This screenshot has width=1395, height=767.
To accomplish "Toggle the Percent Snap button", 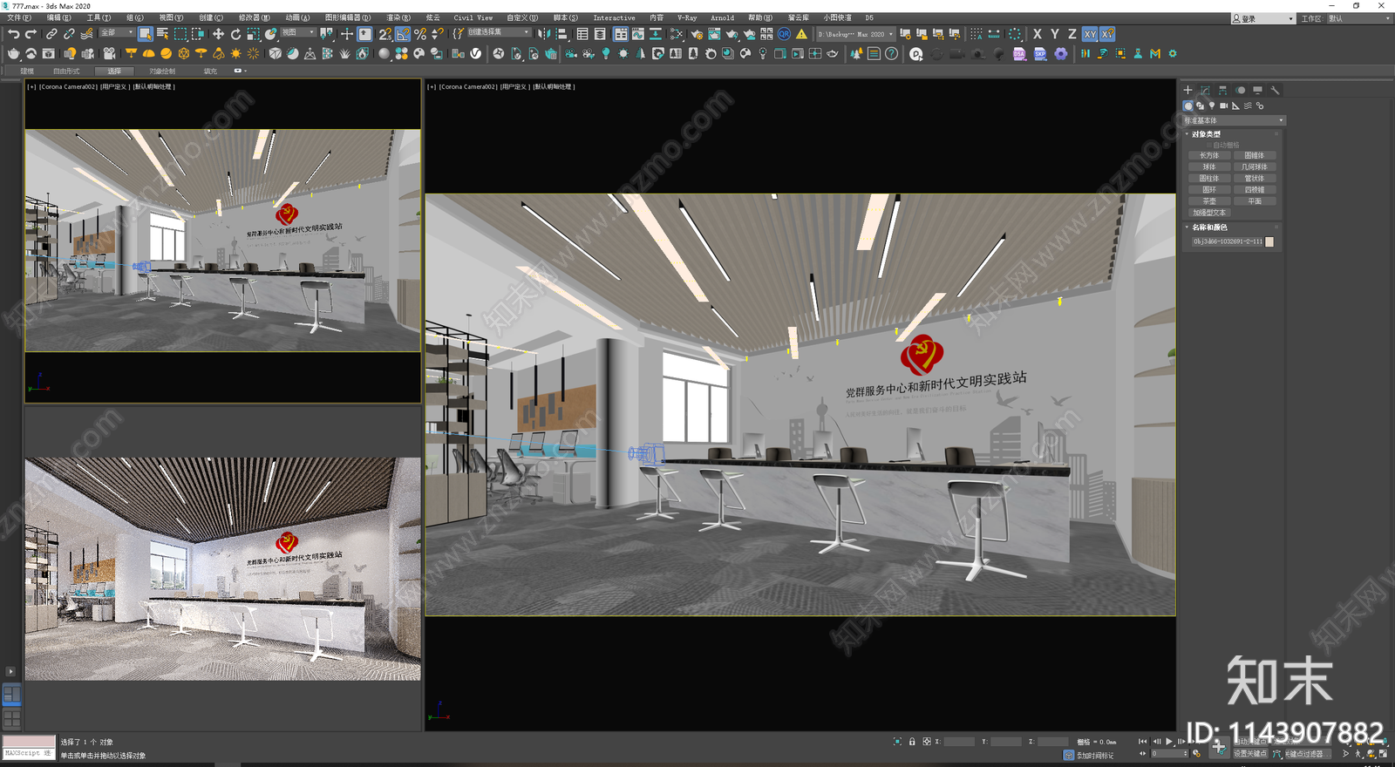I will pyautogui.click(x=420, y=34).
